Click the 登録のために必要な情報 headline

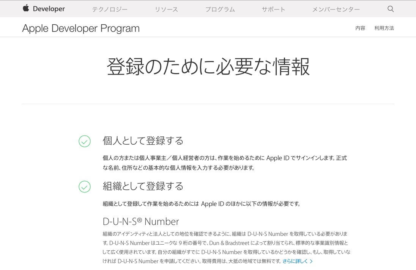pos(208,66)
